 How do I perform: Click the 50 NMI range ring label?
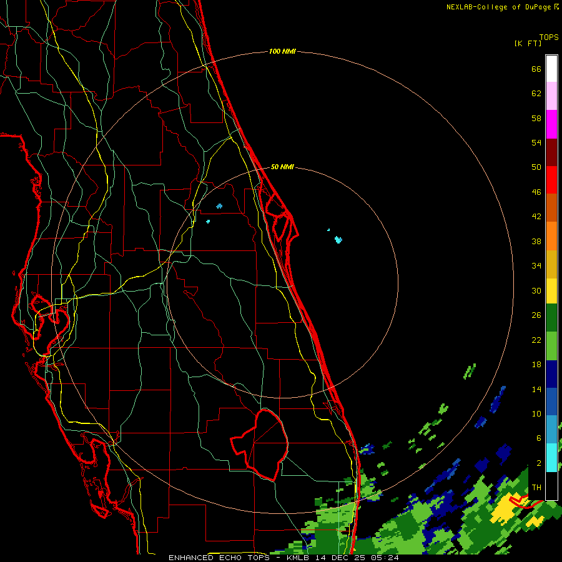pos(282,167)
